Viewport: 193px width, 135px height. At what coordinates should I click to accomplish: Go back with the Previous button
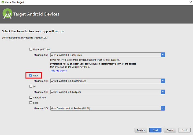tap(141, 130)
